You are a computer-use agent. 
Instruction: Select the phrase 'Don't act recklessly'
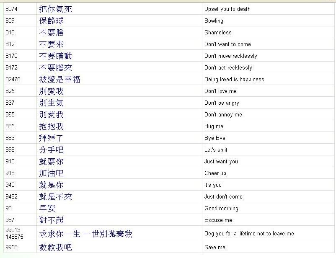coord(228,68)
